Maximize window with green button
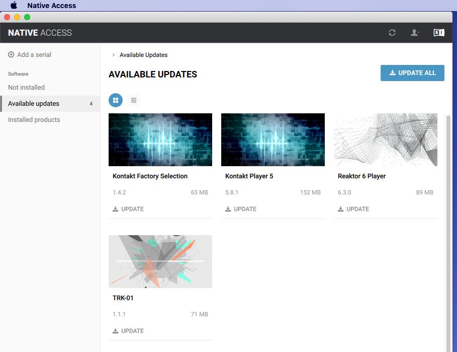Image resolution: width=457 pixels, height=352 pixels. pos(27,17)
